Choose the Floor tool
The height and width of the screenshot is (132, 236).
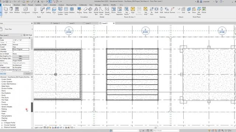54,10
